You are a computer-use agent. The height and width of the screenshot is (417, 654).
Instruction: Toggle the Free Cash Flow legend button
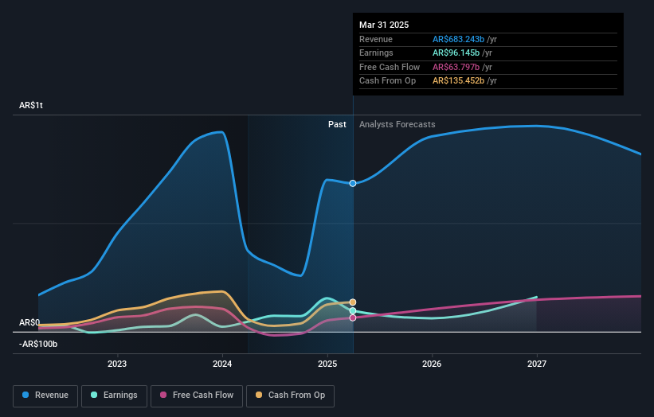pos(197,396)
